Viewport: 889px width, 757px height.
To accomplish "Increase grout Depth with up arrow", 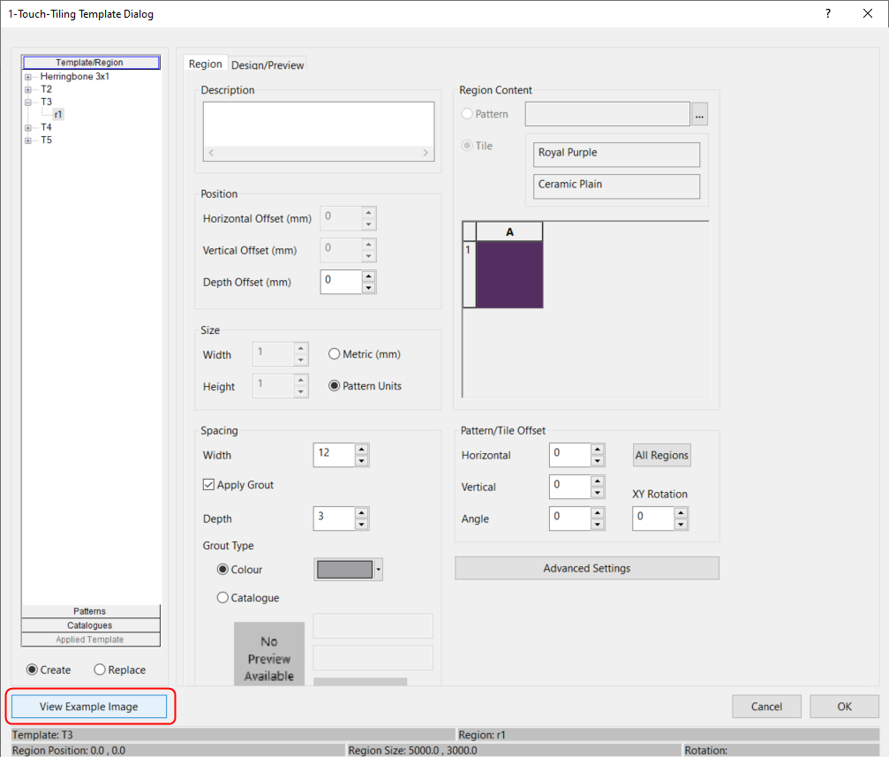I will (362, 512).
